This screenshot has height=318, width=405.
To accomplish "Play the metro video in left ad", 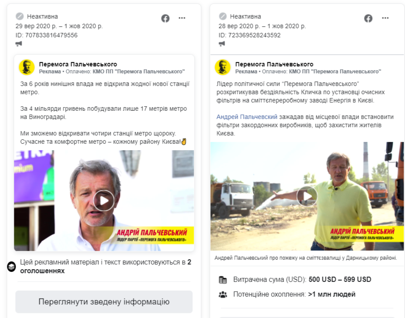I will 104,201.
